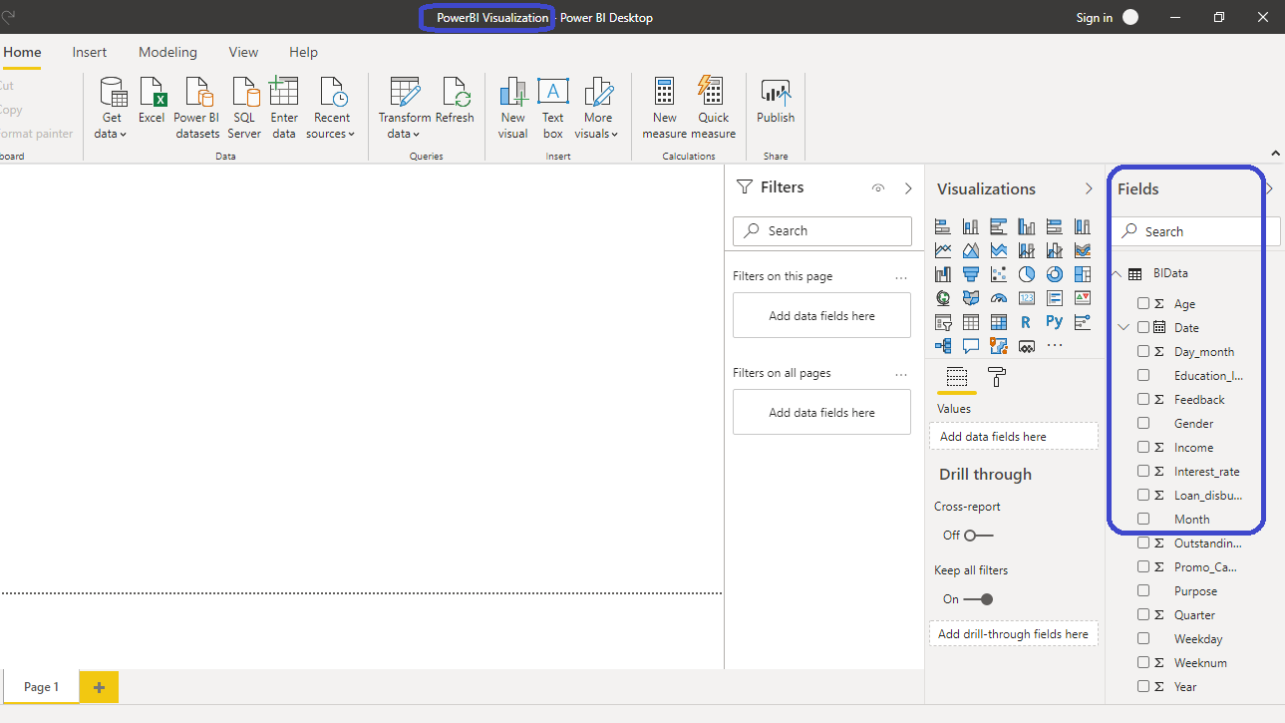This screenshot has height=723, width=1285.
Task: Collapse the BIData table tree
Action: [1117, 274]
